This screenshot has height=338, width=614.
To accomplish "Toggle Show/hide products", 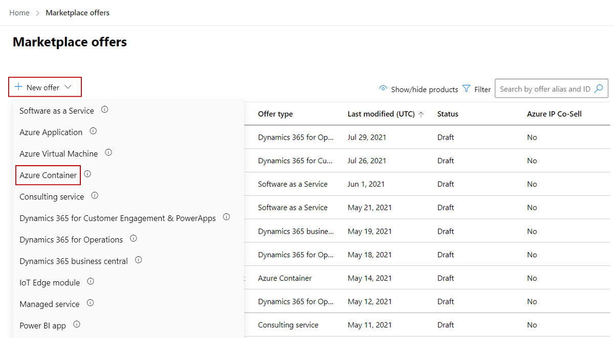I will (419, 89).
